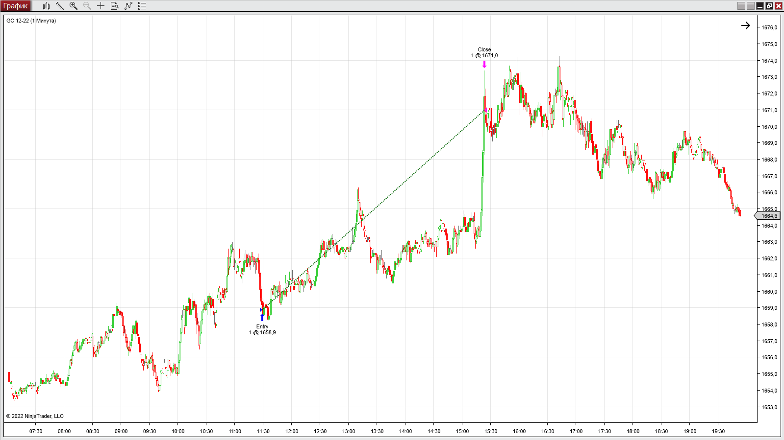Click the grayed zoom out magnifier

coord(87,6)
